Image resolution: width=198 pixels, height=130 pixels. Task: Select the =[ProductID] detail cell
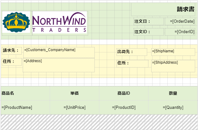tap(124, 107)
